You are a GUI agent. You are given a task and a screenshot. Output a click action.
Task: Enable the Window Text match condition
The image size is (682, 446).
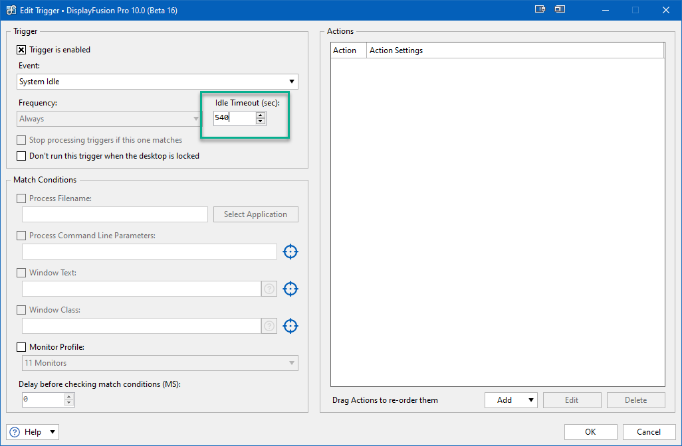click(x=21, y=273)
